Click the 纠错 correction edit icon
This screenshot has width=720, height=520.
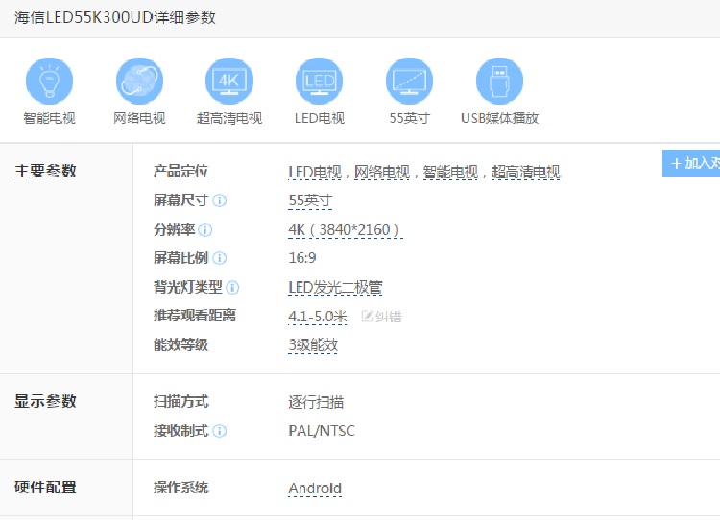click(x=367, y=316)
